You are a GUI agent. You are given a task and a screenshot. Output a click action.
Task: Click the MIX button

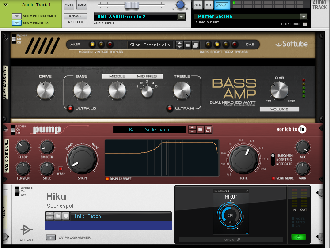coord(209,5)
